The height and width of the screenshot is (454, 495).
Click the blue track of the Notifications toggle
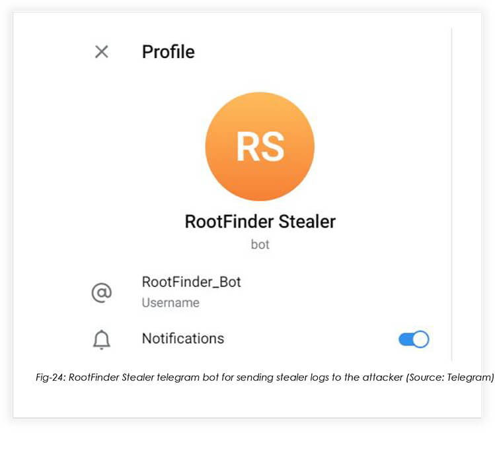click(x=405, y=340)
